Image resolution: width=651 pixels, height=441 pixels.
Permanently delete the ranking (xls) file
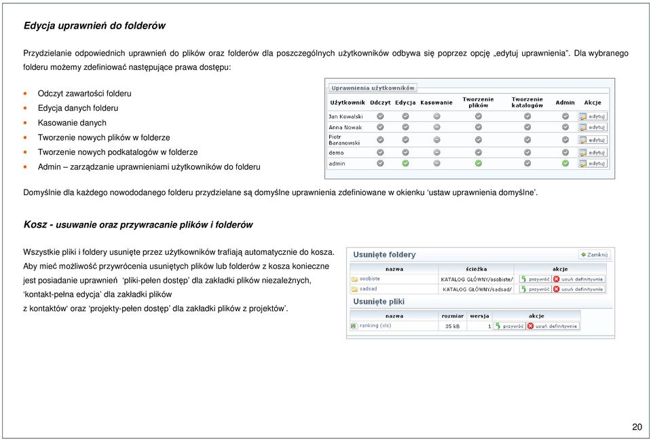(x=553, y=326)
